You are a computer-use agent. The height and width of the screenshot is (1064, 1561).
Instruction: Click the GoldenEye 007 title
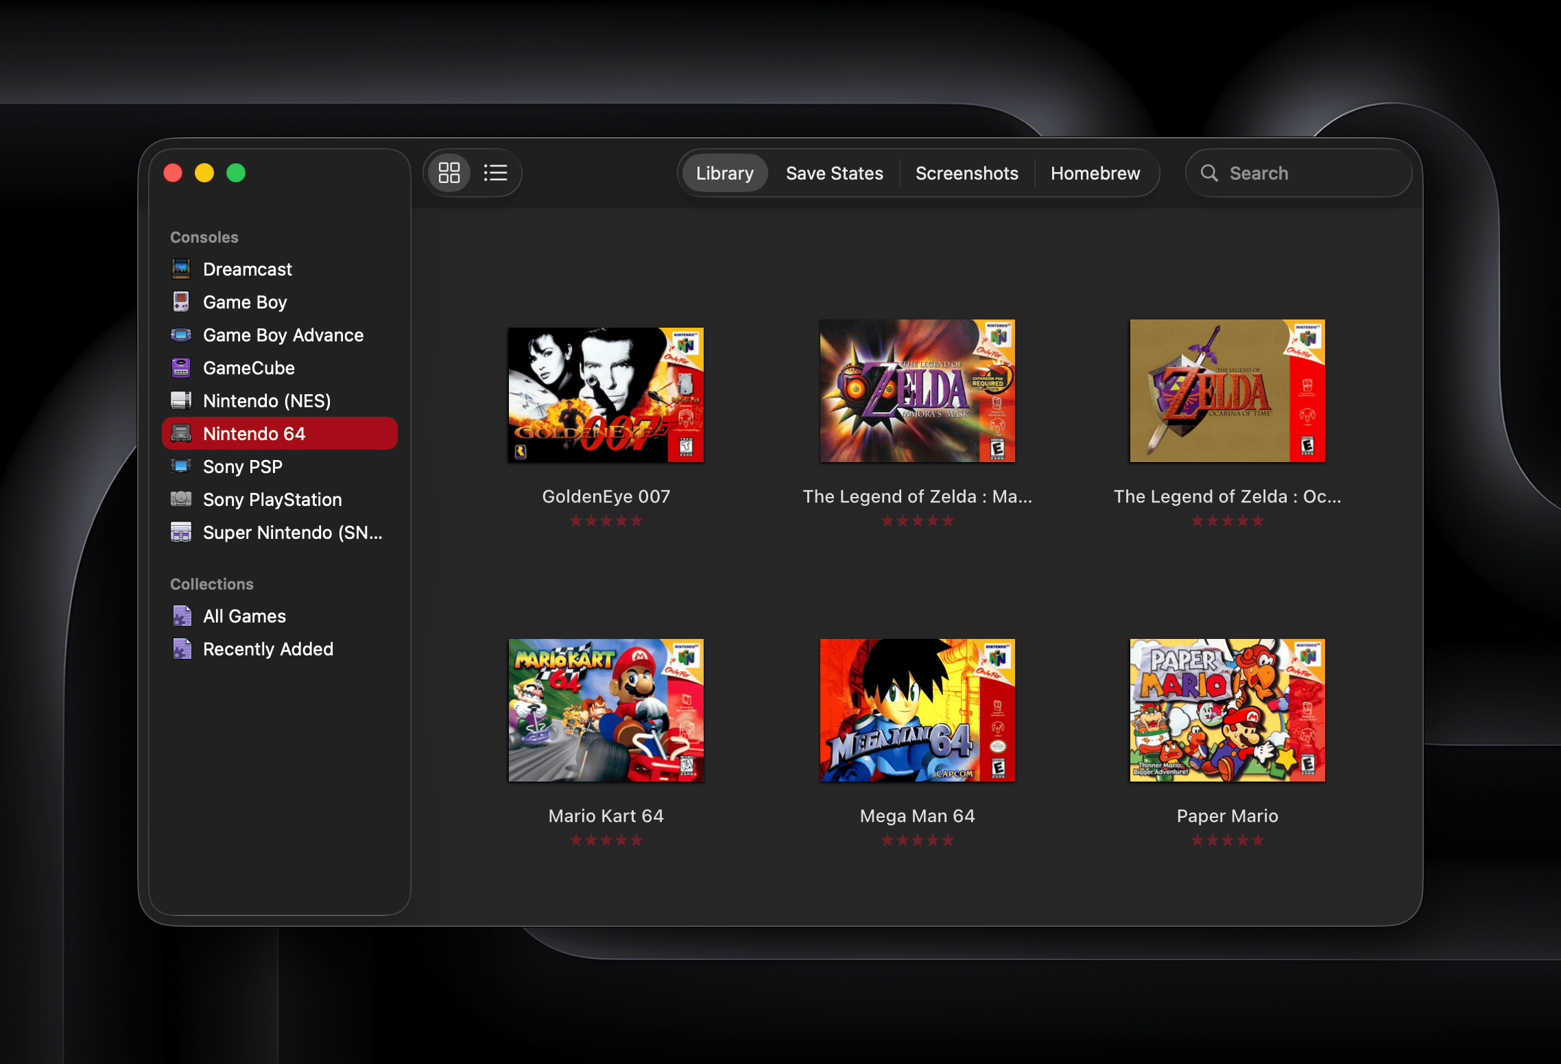[606, 496]
